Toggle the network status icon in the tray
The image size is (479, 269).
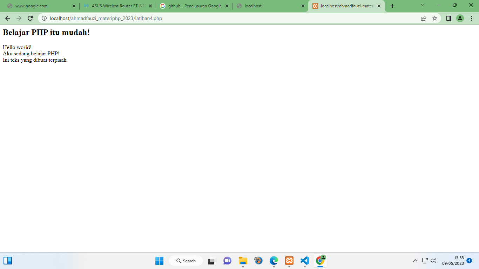point(424,261)
